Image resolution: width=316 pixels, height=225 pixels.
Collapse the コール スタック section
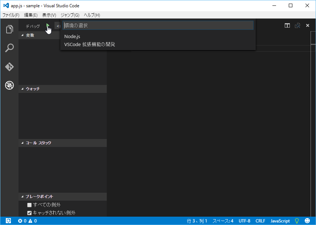pos(38,143)
